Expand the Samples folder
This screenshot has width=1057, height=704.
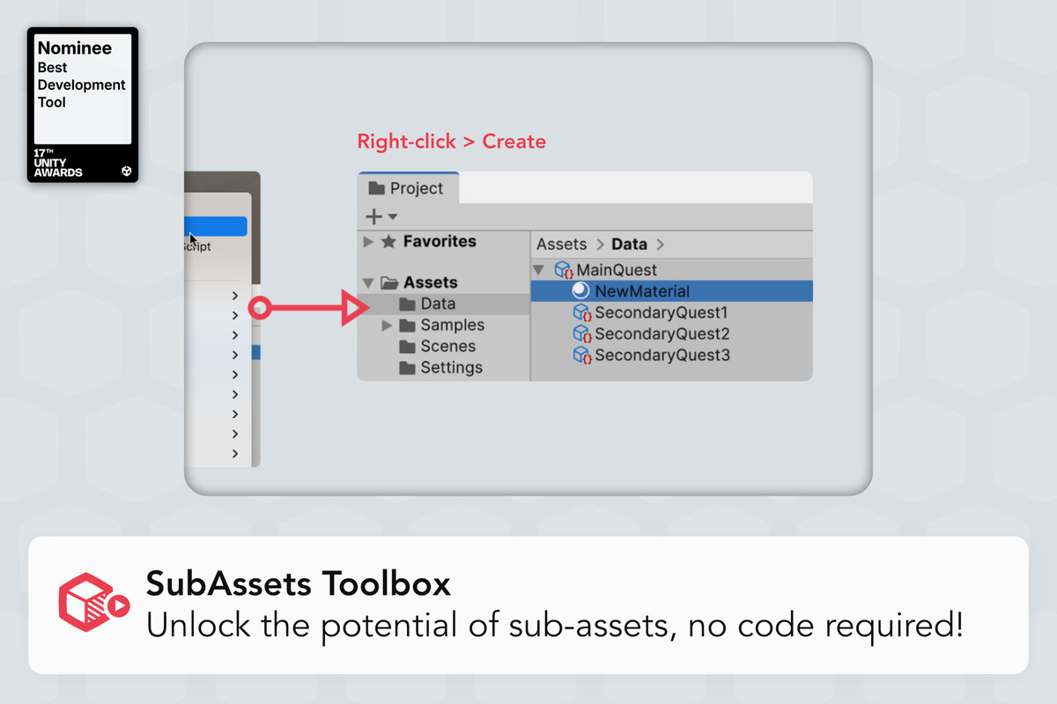388,325
